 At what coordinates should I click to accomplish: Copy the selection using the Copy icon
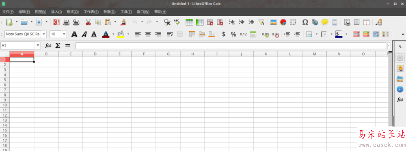pyautogui.click(x=98, y=22)
